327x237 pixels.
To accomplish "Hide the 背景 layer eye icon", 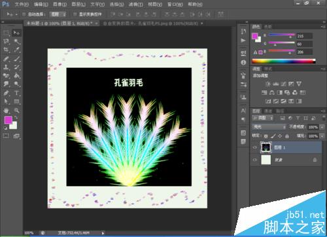I will [x=254, y=160].
